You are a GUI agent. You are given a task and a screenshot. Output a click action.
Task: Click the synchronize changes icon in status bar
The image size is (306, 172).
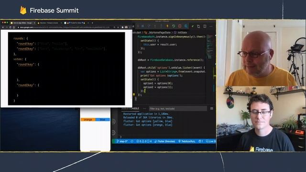(132, 141)
